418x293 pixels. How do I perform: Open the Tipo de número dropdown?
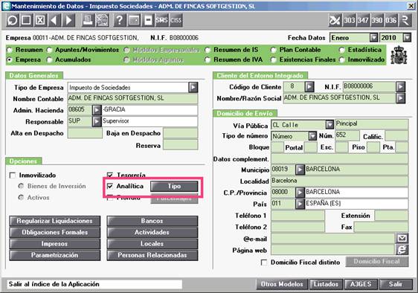[312, 136]
